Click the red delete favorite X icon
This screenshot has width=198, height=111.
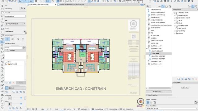[x=14, y=83]
